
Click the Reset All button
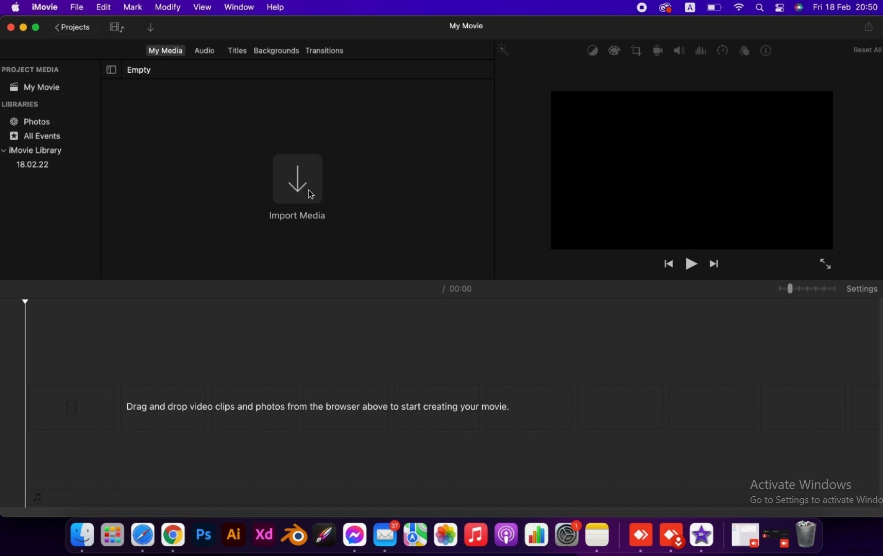coord(868,50)
